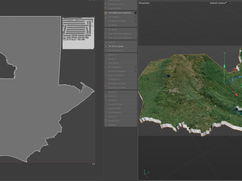Click the red X-axis arrow of gizmo
The image size is (242, 181).
tap(236, 95)
